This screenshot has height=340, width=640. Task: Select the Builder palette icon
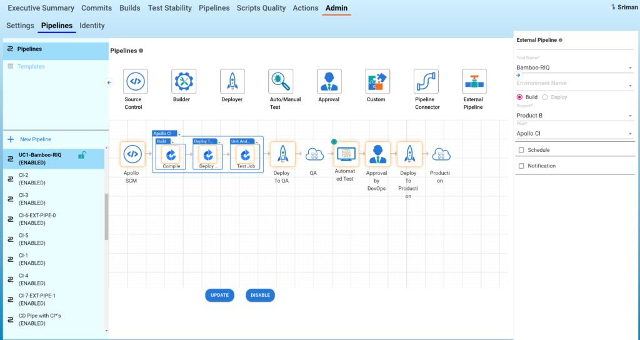click(184, 81)
